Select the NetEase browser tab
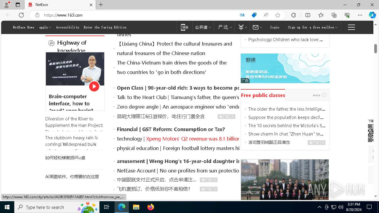Viewport: 379px width, 213px height. coord(61,5)
